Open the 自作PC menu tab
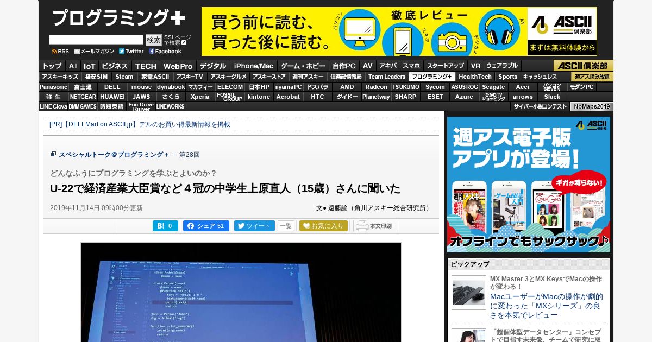 pos(344,66)
